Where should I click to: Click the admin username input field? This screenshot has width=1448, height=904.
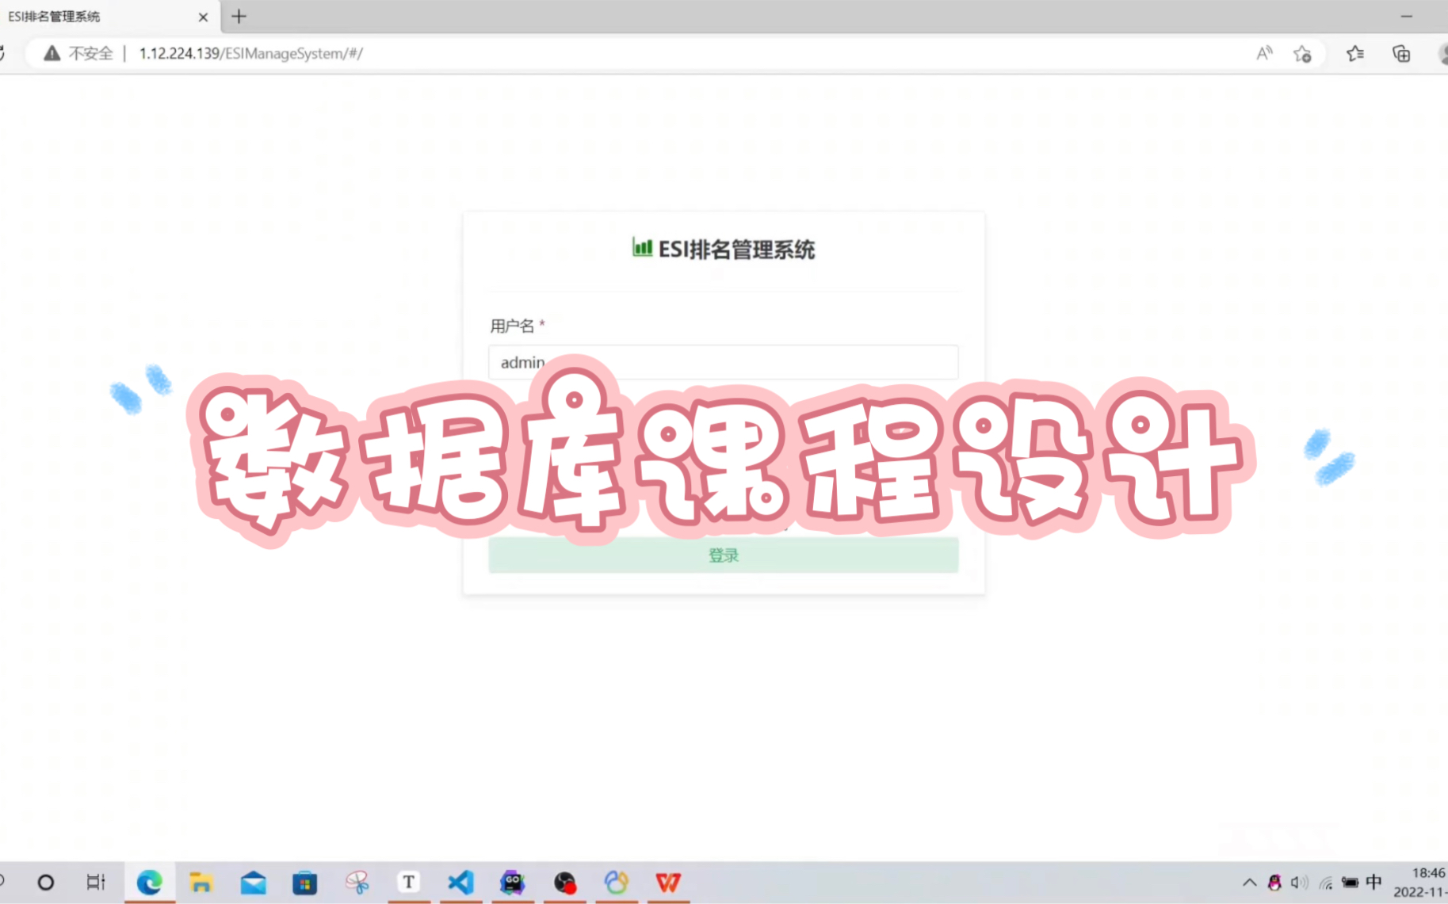(723, 362)
